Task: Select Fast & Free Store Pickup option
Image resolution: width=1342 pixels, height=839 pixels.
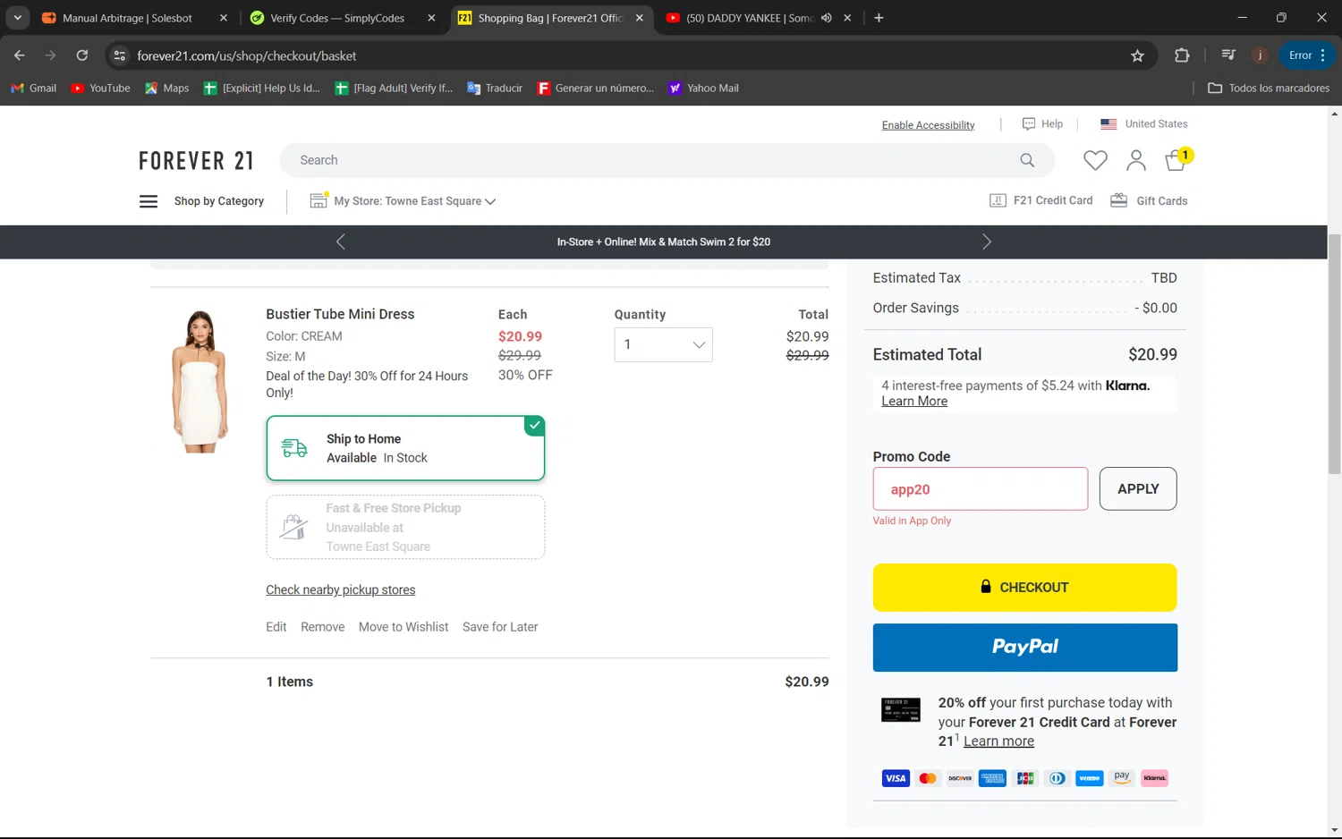Action: pyautogui.click(x=405, y=527)
